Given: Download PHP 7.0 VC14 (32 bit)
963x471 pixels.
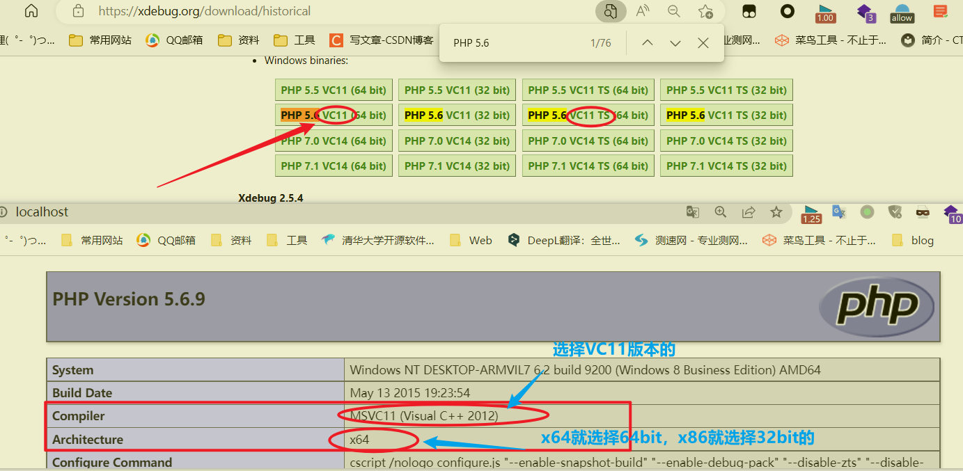Looking at the screenshot, I should coord(457,141).
